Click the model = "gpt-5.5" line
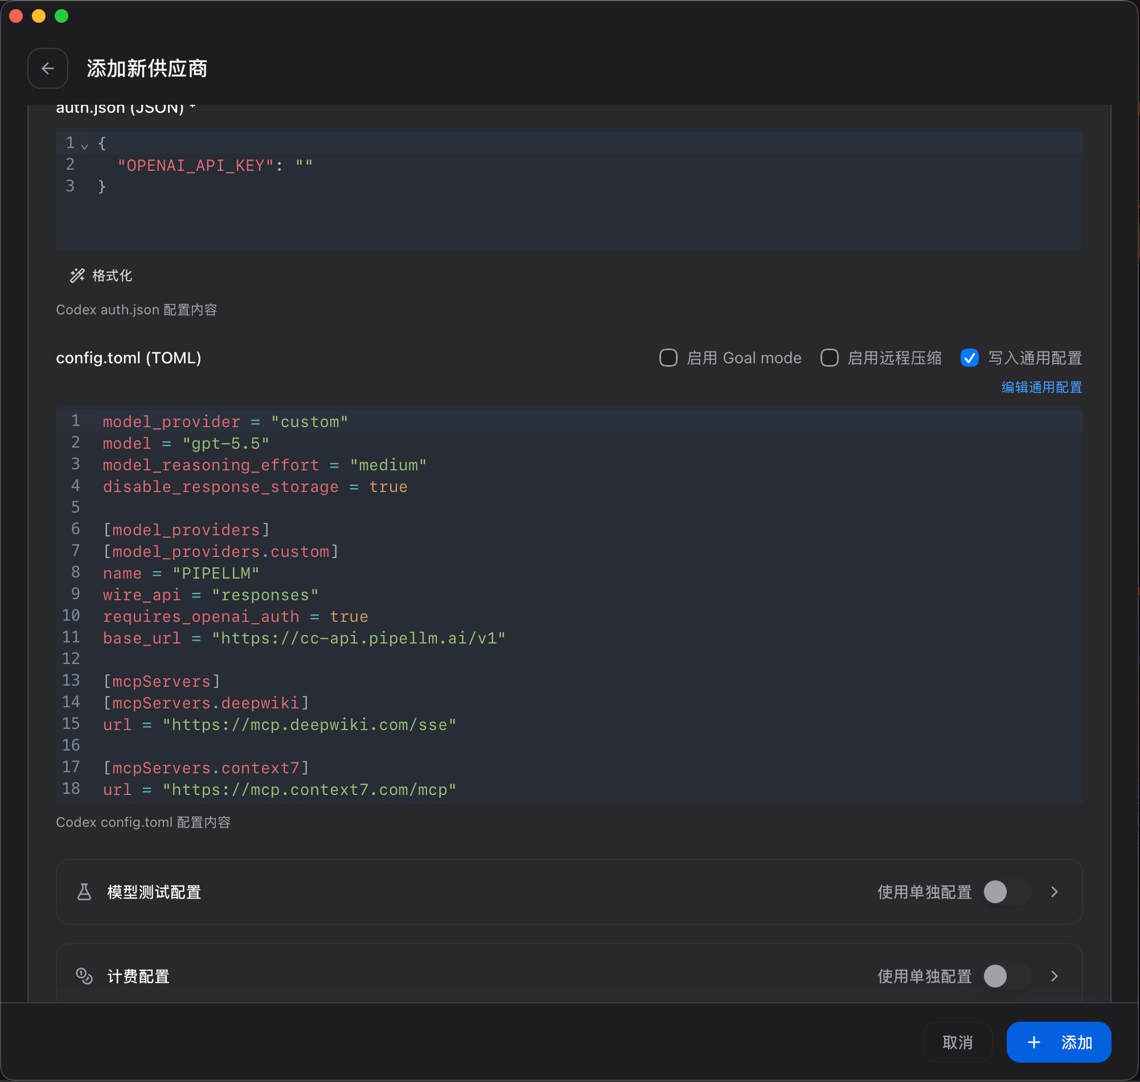This screenshot has height=1082, width=1140. point(186,444)
